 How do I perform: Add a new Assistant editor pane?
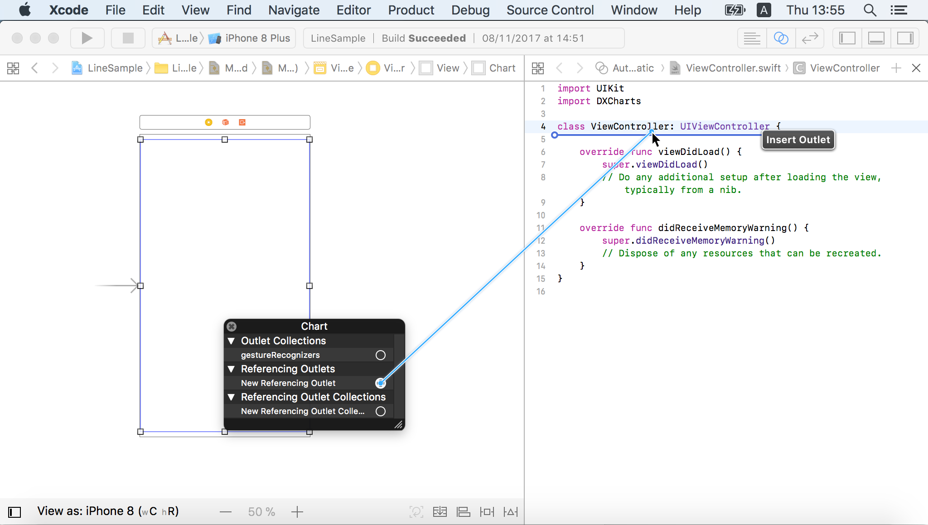[x=896, y=68]
